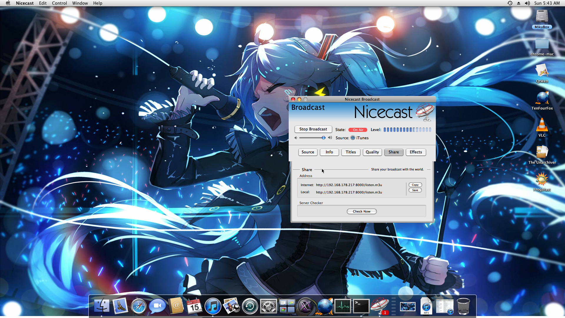This screenshot has height=318, width=565.
Task: Open the Source tab in Nicecast
Action: pos(308,152)
